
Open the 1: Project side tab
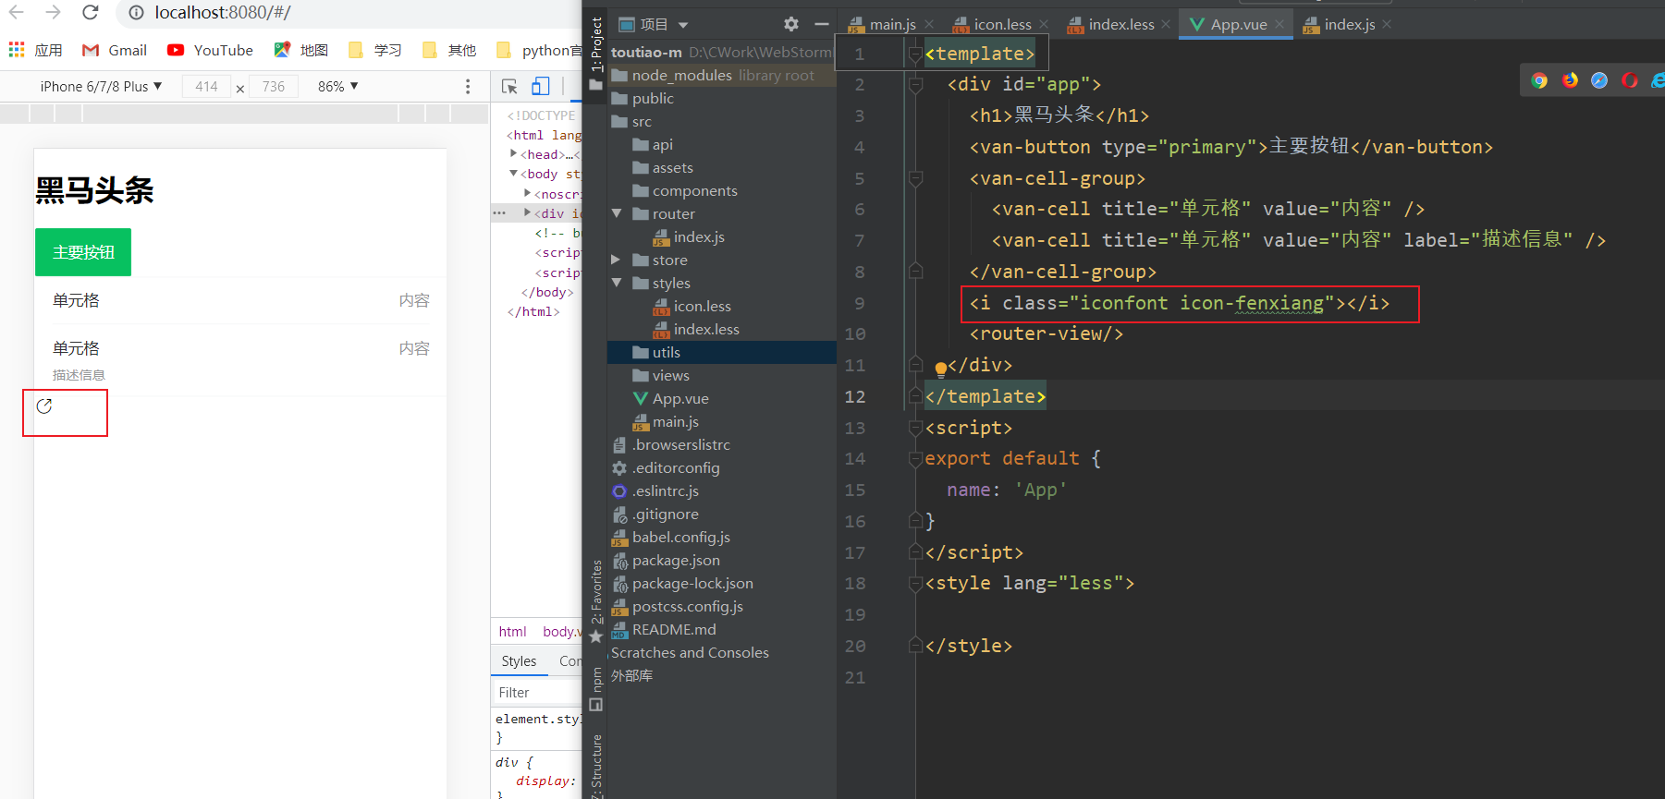(596, 46)
